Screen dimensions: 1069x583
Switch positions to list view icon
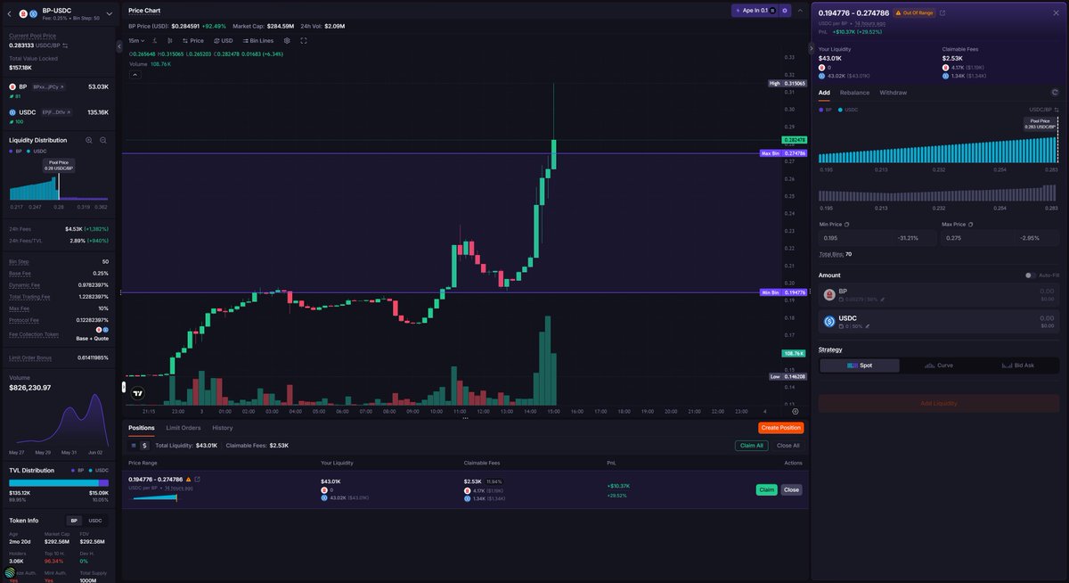point(134,445)
